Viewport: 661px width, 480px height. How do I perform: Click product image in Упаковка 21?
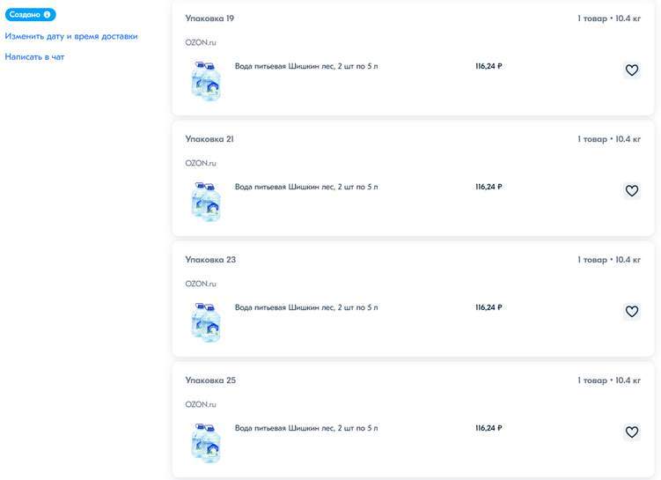coord(206,201)
